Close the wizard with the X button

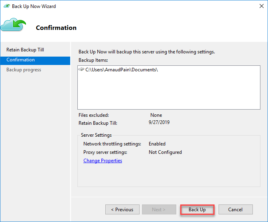click(x=258, y=6)
